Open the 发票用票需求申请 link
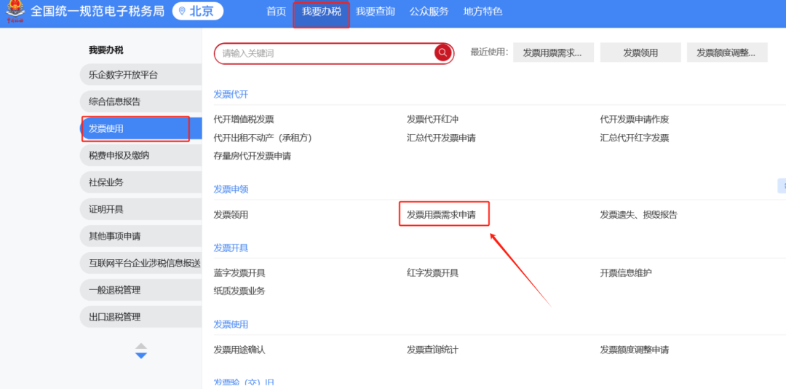Viewport: 786px width, 389px height. pyautogui.click(x=441, y=215)
